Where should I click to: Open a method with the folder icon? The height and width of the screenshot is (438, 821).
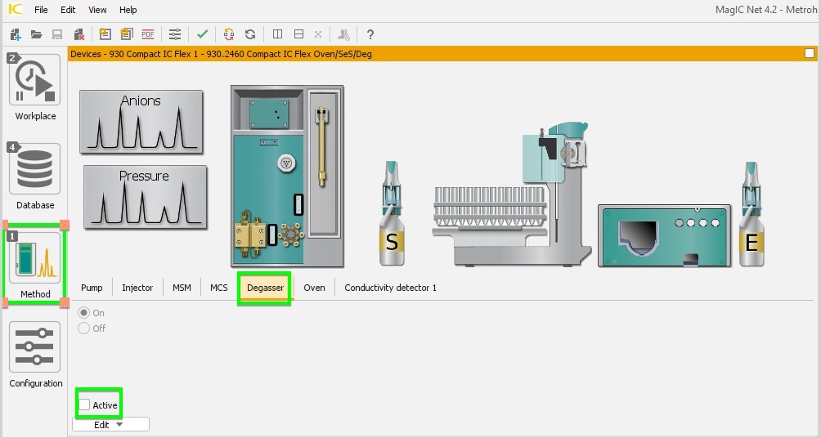(x=36, y=34)
